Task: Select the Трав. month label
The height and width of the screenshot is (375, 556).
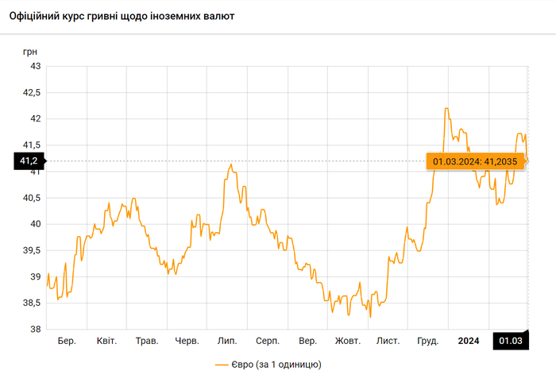Action: point(147,341)
